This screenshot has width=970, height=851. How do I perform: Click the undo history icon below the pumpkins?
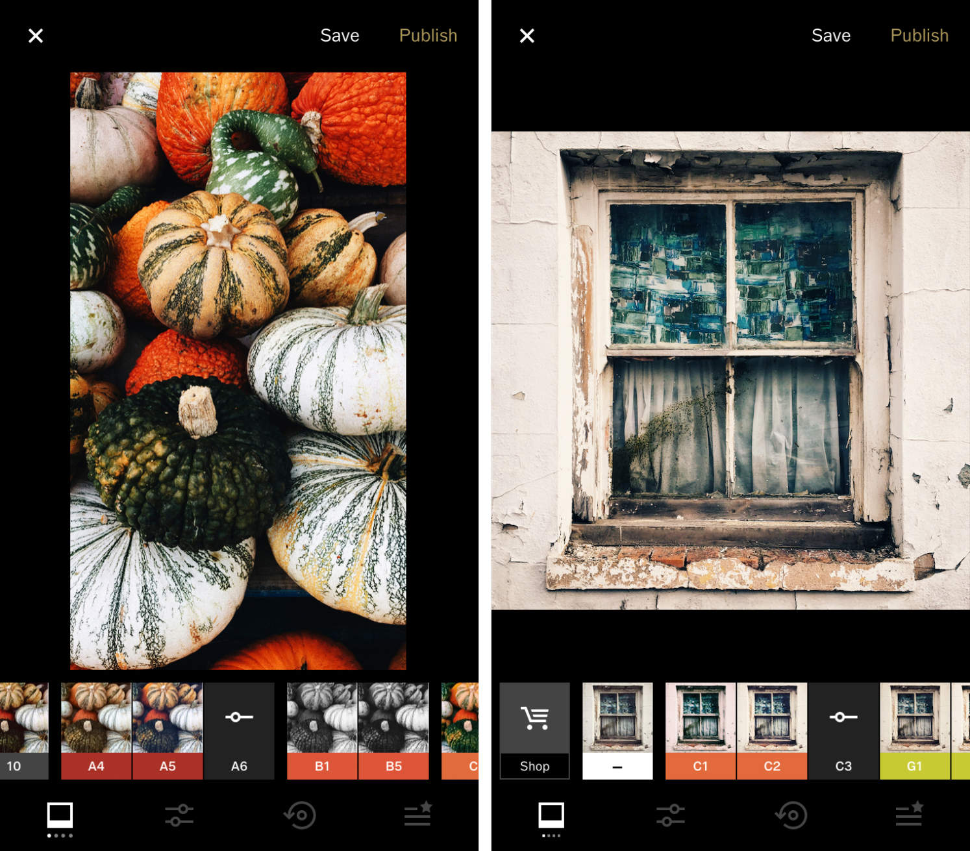tap(299, 815)
